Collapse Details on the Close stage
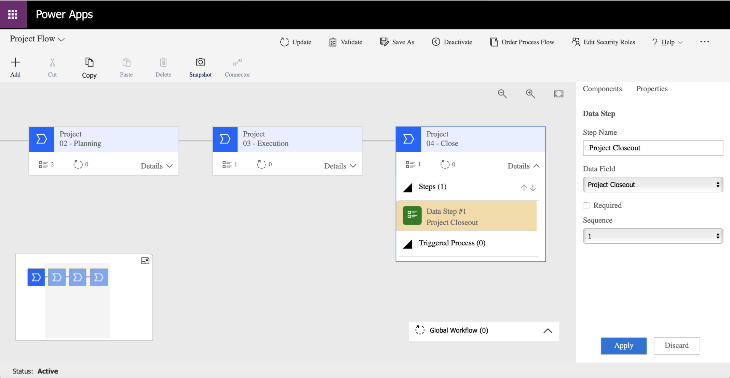The height and width of the screenshot is (378, 730). (523, 166)
